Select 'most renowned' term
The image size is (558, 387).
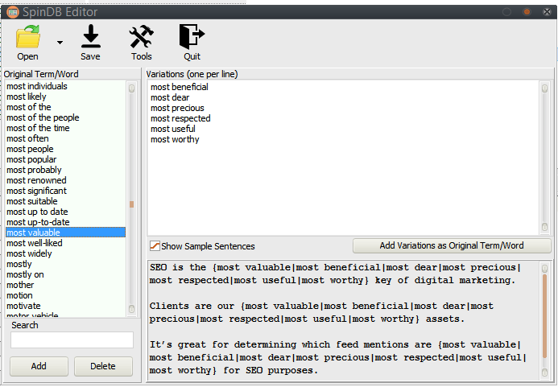(65, 180)
